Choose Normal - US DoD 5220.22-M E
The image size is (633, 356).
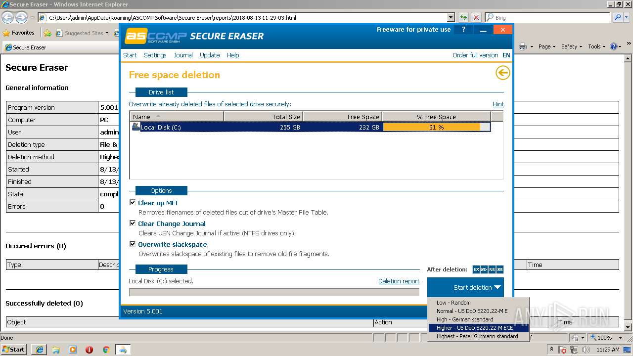479,311
